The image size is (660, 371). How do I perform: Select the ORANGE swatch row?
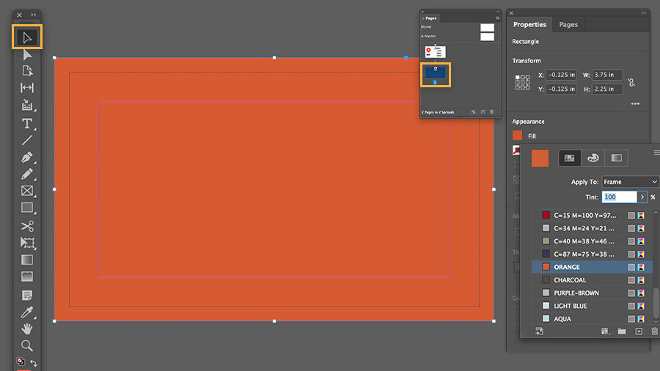pos(593,267)
